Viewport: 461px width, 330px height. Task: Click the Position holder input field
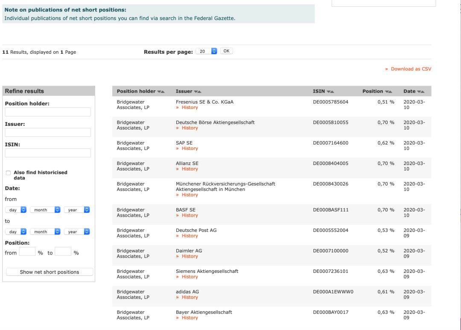click(x=48, y=112)
